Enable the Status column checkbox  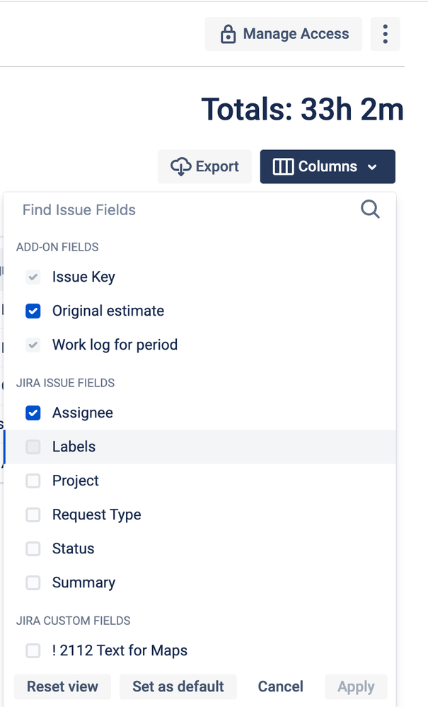(33, 548)
